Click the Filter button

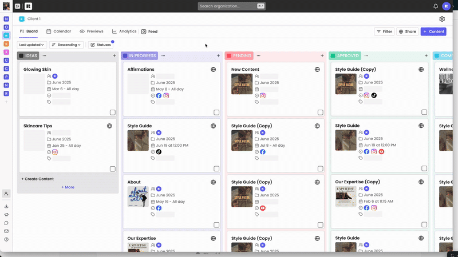(x=384, y=31)
